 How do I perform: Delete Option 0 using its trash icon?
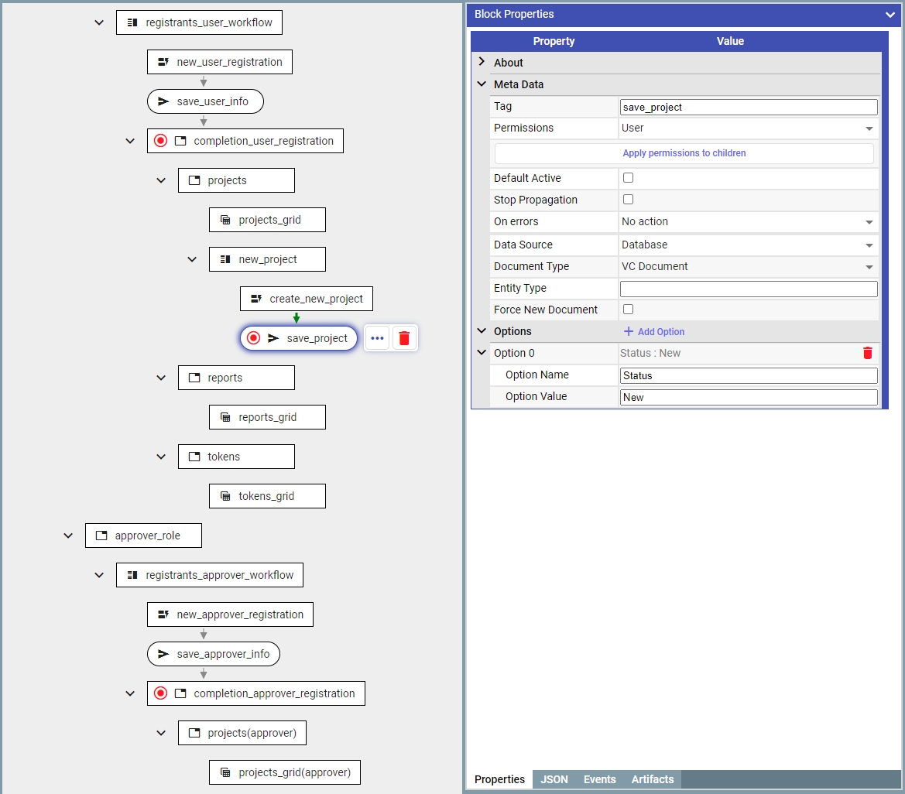tap(867, 353)
